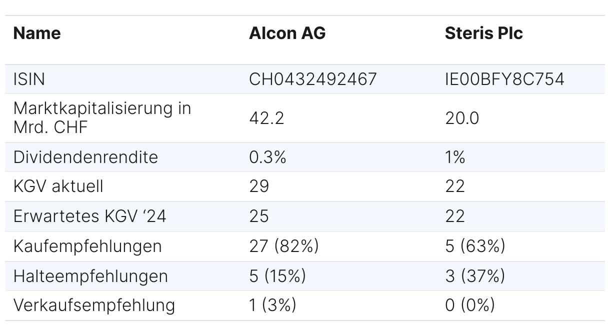Image resolution: width=610 pixels, height=326 pixels.
Task: Select Steris 1% dividend yield
Action: pyautogui.click(x=455, y=157)
